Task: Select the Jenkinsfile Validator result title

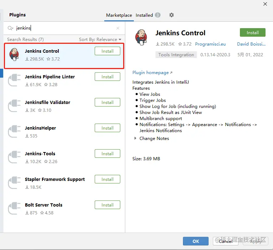Action: coord(48,102)
